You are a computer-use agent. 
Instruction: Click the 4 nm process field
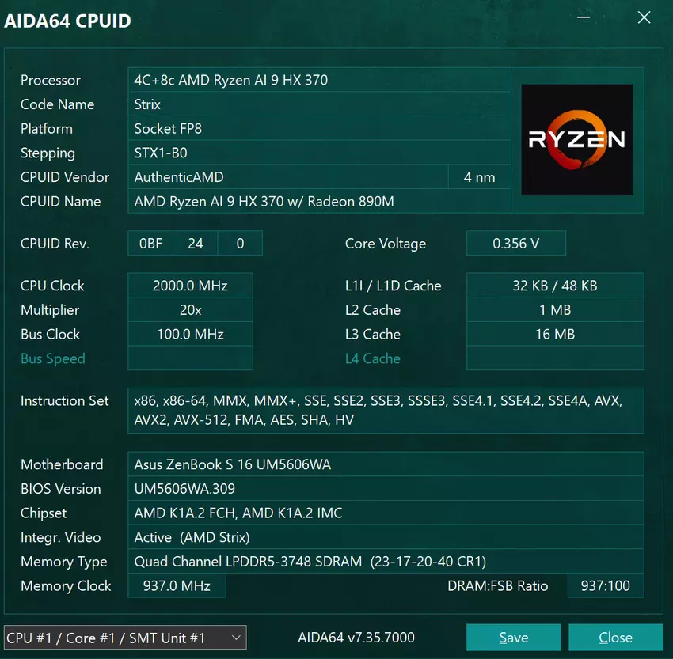pyautogui.click(x=479, y=177)
